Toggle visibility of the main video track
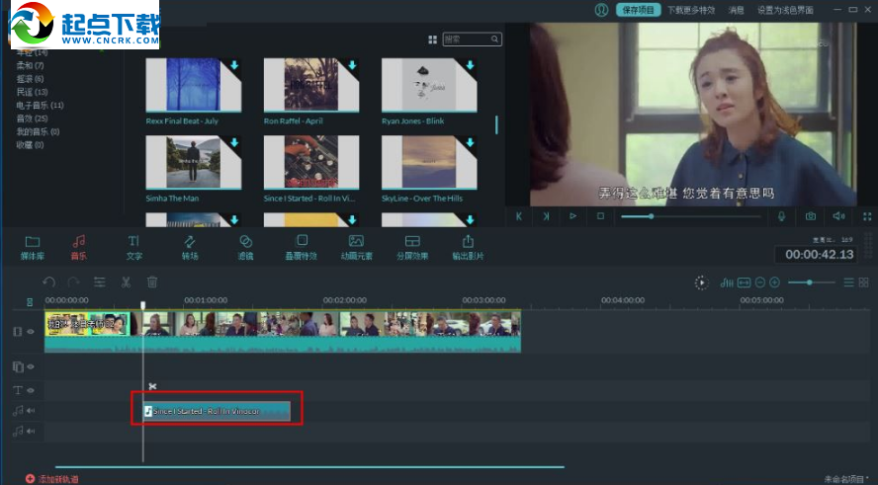This screenshot has width=878, height=485. pyautogui.click(x=31, y=332)
